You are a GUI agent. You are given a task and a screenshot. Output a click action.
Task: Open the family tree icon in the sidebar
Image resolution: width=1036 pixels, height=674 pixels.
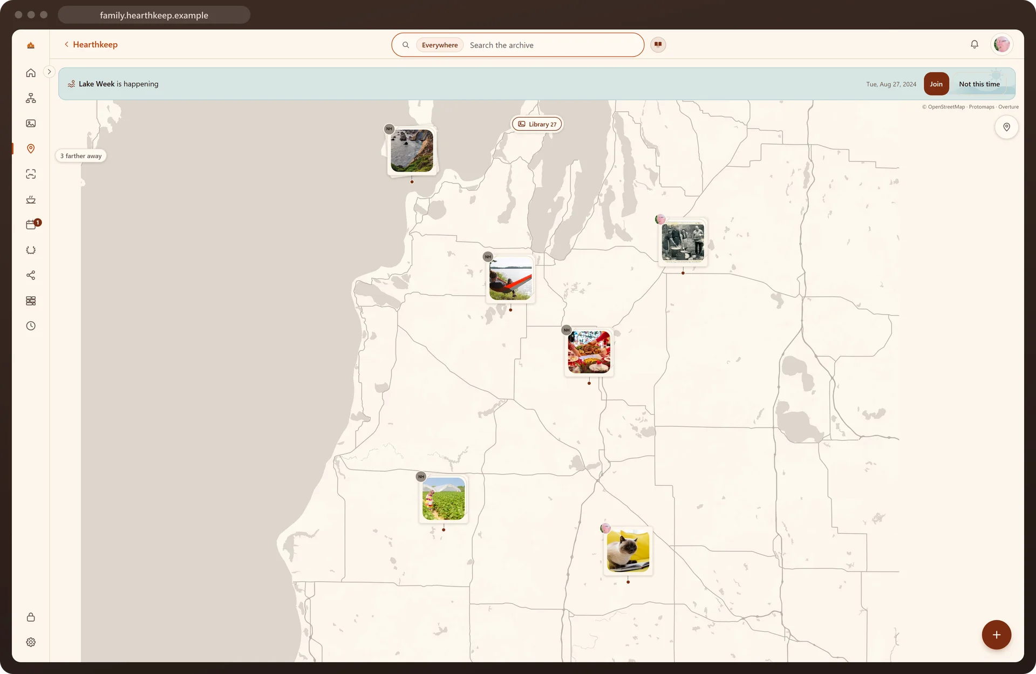point(31,98)
